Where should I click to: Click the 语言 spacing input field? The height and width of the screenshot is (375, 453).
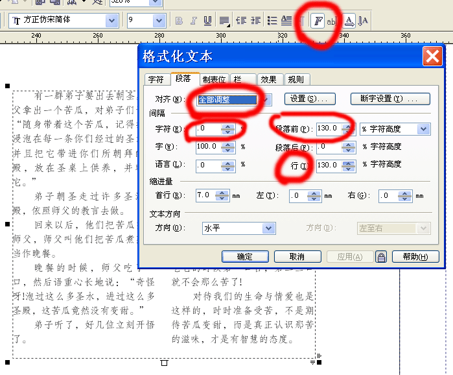[x=209, y=166]
